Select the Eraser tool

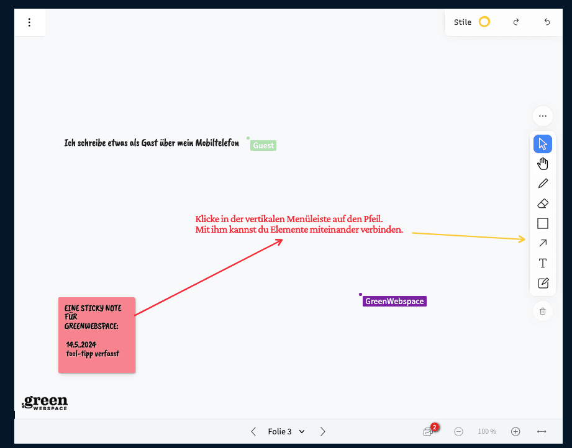click(543, 204)
